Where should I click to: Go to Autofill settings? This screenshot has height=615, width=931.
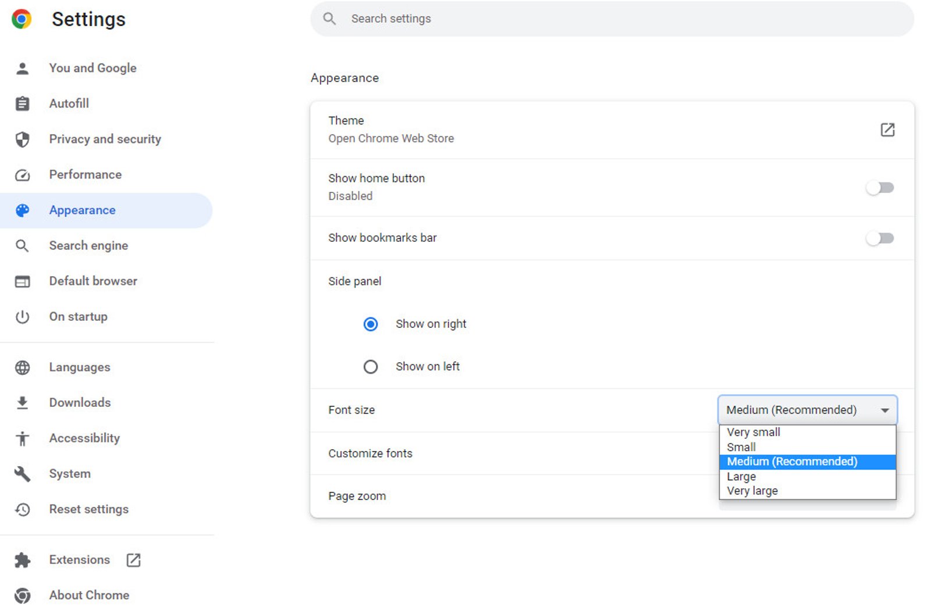point(106,103)
